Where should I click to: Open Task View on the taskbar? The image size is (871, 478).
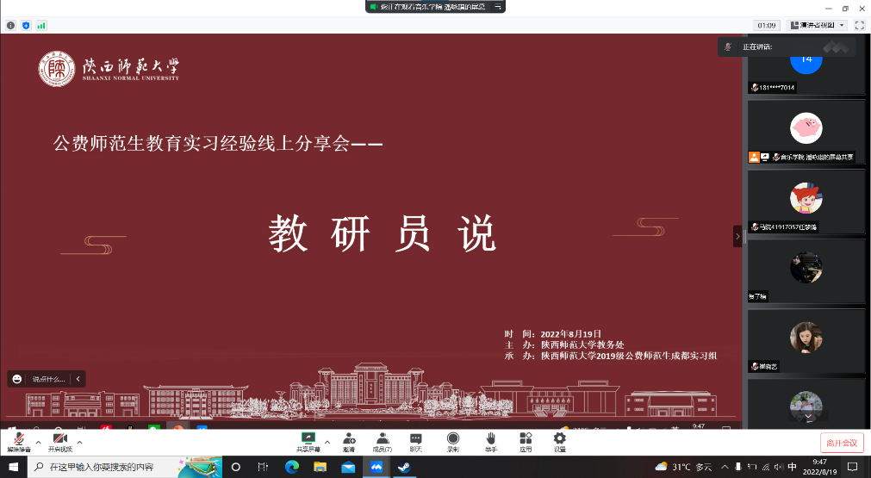tap(264, 467)
